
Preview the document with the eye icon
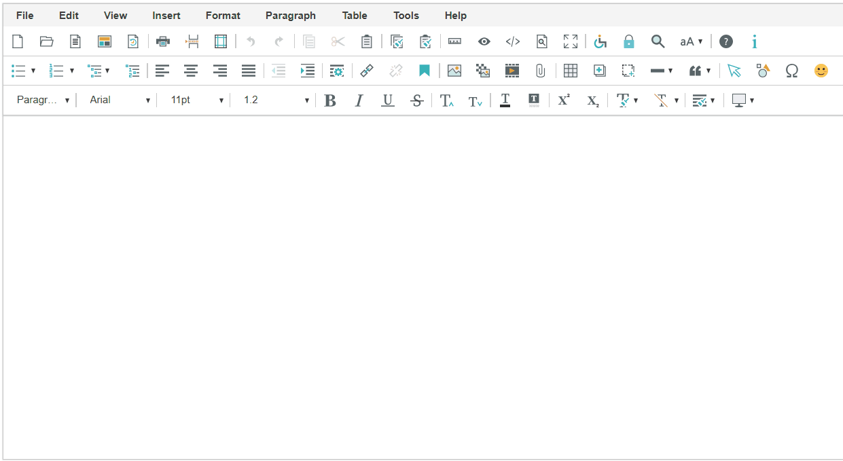click(484, 41)
